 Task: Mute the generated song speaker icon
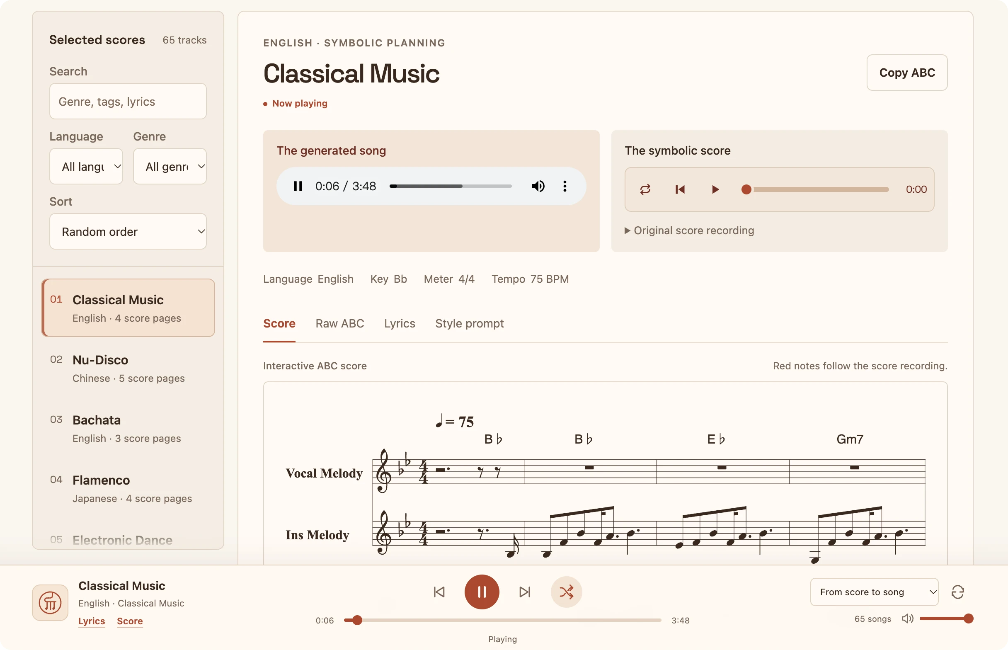tap(538, 186)
